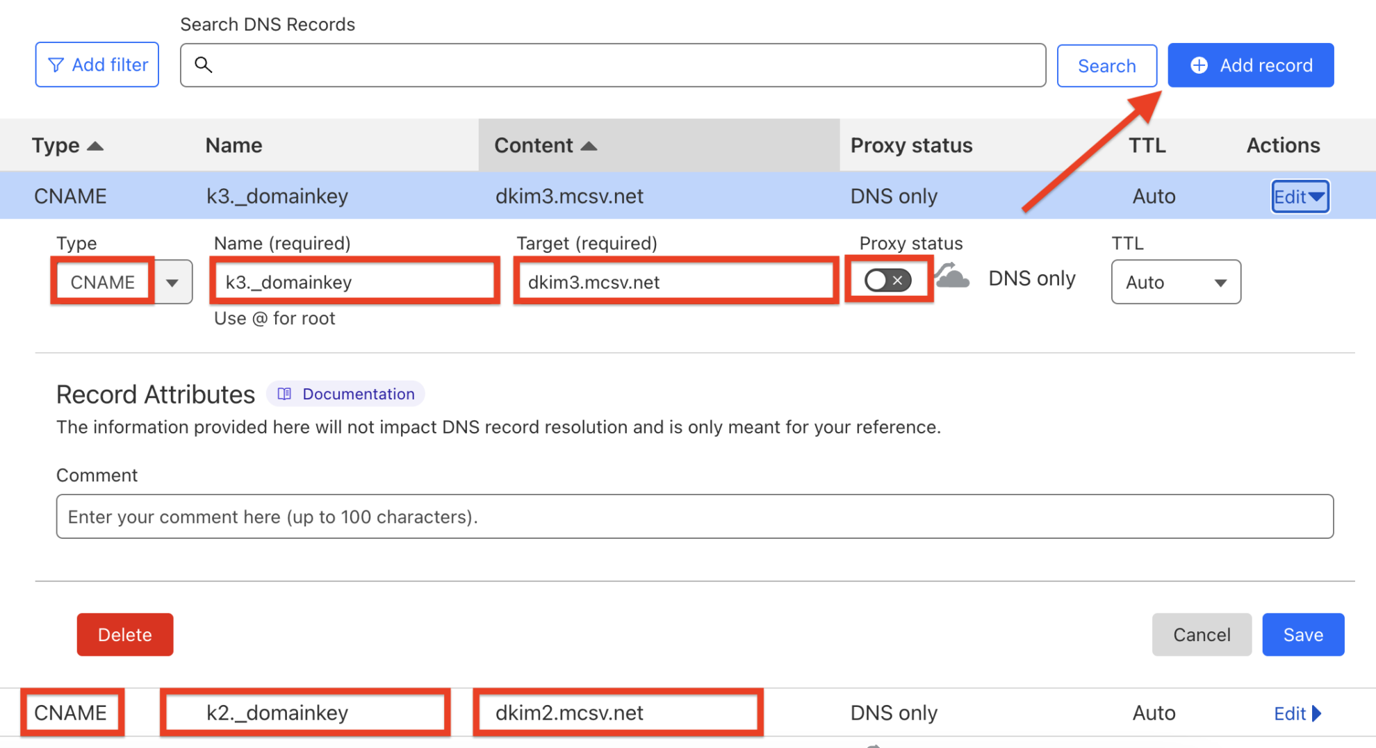Click the Cancel button

[1202, 634]
